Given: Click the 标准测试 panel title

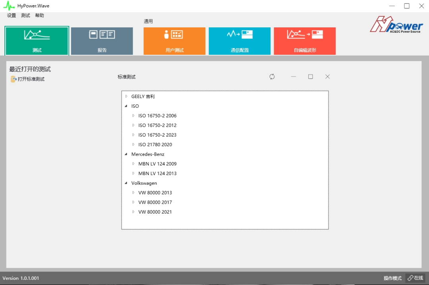Looking at the screenshot, I should coord(126,77).
